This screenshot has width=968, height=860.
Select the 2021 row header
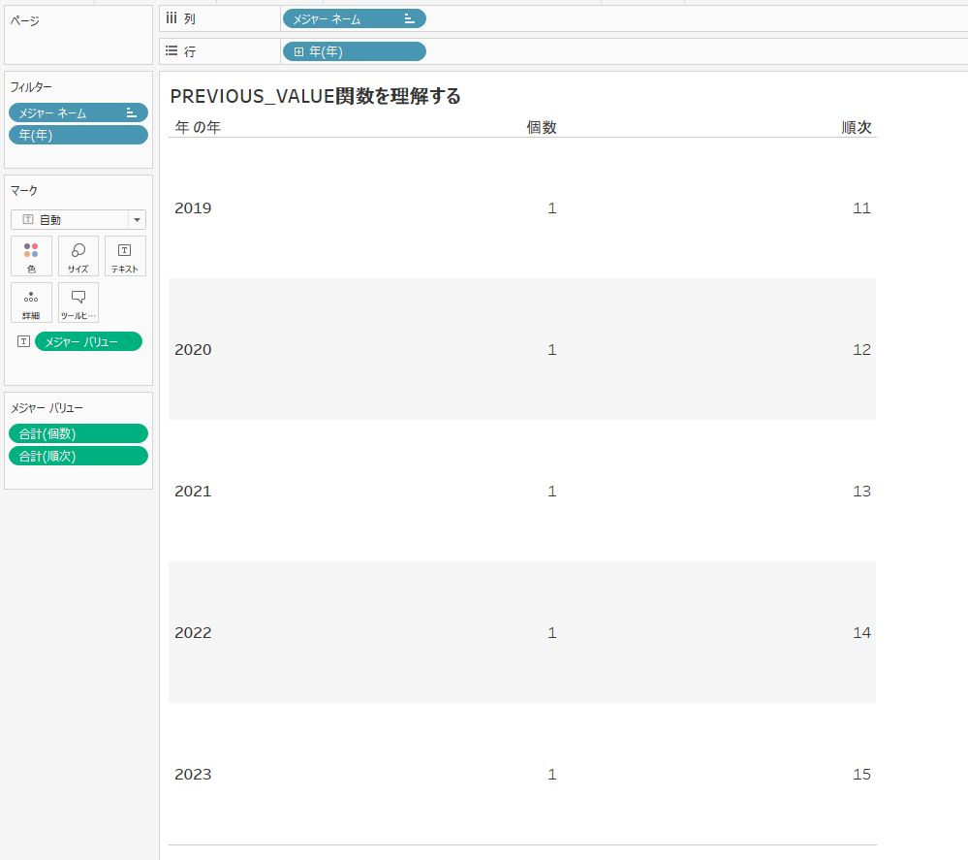[x=193, y=492]
